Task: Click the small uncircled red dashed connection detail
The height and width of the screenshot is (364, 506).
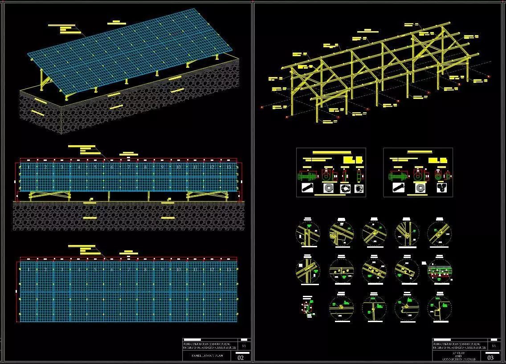Action: tap(308, 307)
